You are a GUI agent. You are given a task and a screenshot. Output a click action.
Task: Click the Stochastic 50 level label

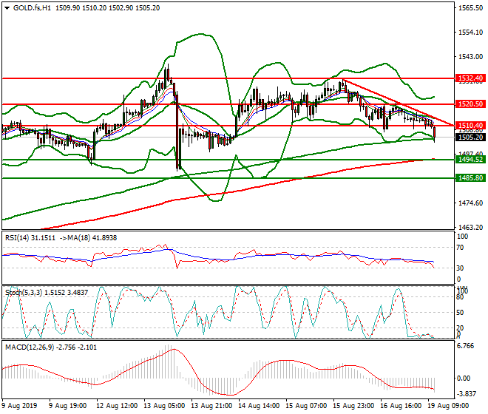coord(460,313)
